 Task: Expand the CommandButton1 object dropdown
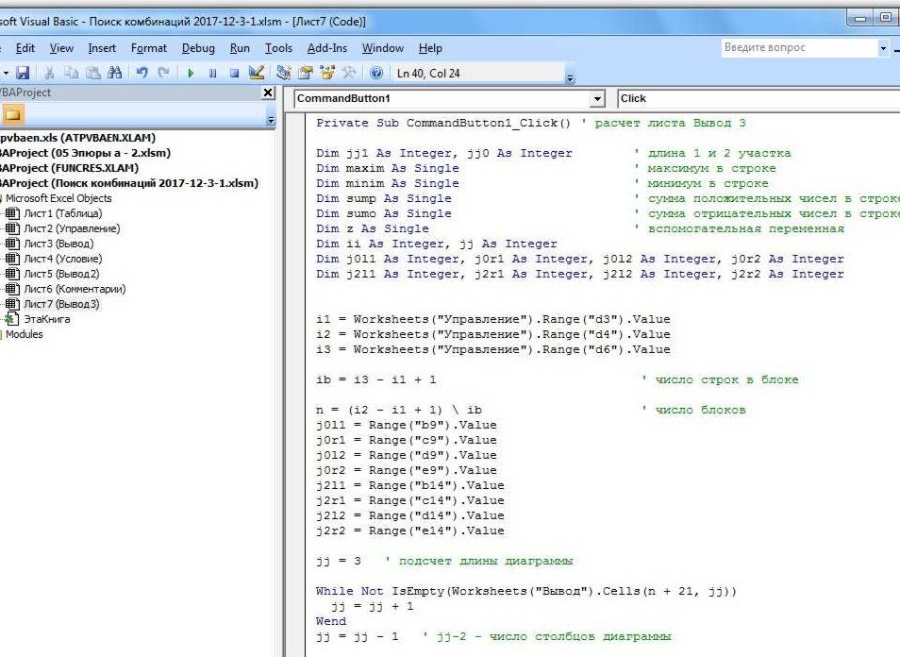tap(596, 99)
